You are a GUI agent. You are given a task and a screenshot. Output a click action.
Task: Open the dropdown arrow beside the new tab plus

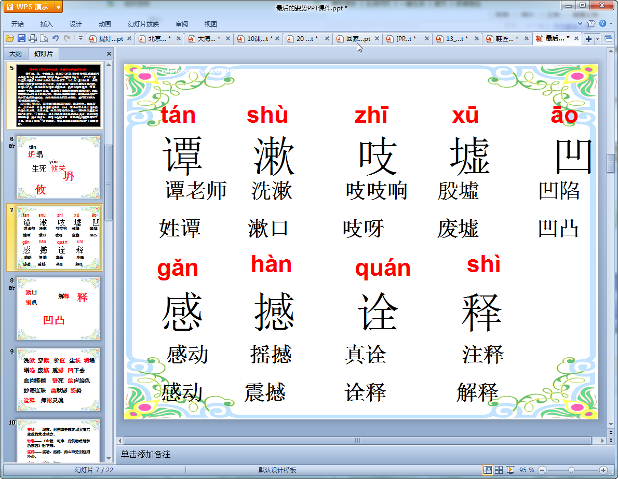pos(598,38)
